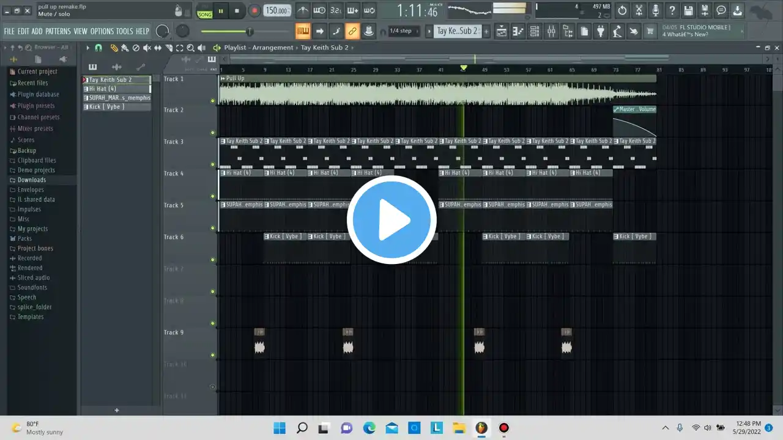Screen dimensions: 783x440
Task: Add a new pattern with plus button
Action: (486, 31)
